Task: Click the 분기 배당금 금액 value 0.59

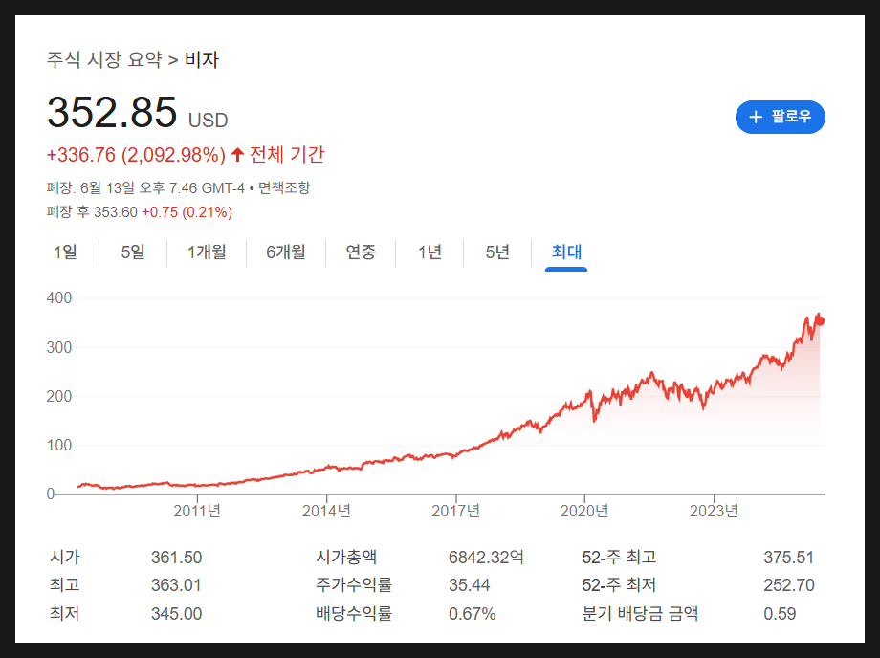Action: (780, 614)
